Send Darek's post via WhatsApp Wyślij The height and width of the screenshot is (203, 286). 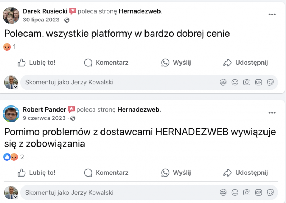click(176, 63)
